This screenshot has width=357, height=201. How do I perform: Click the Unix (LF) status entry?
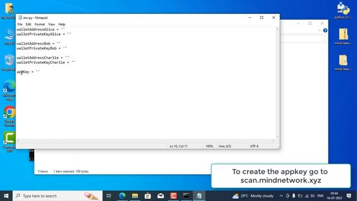coord(225,146)
